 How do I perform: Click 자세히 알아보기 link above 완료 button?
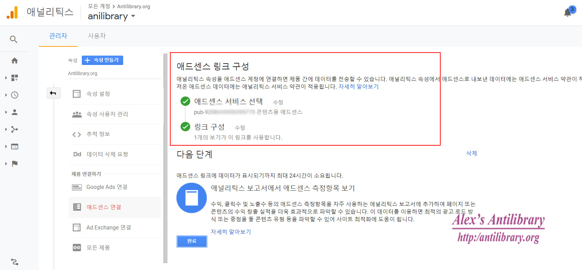(x=231, y=232)
